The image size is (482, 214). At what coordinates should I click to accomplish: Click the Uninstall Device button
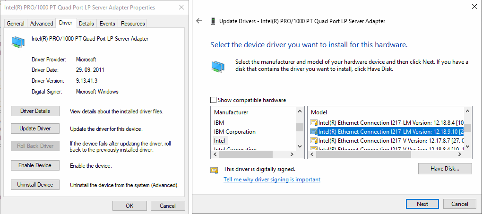pyautogui.click(x=35, y=185)
